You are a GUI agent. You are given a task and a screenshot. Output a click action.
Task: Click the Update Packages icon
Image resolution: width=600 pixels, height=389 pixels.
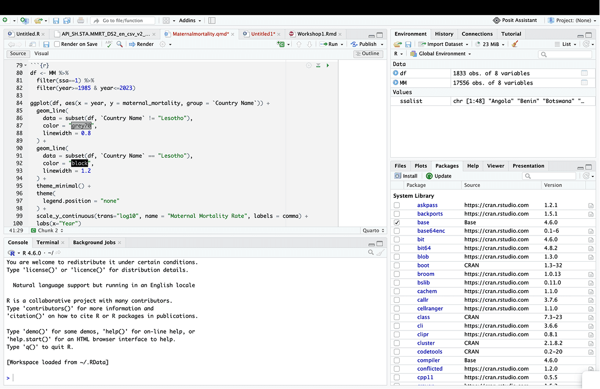429,176
